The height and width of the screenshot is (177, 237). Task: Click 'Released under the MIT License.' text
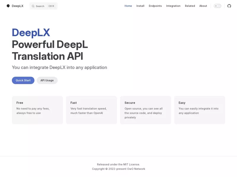(x=118, y=164)
